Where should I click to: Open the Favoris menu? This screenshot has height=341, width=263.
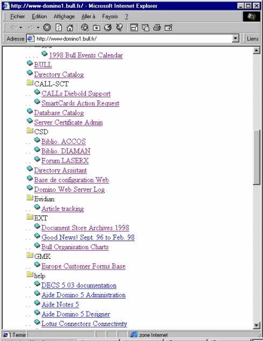pyautogui.click(x=110, y=17)
